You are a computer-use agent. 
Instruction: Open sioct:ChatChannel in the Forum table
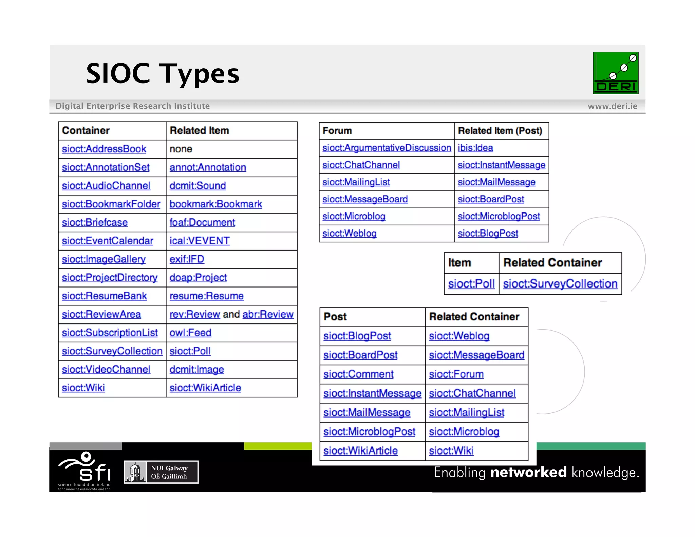361,165
